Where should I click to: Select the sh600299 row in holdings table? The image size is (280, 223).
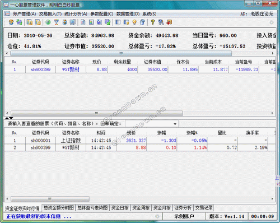pos(140,69)
